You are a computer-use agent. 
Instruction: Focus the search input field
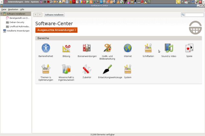coord(192,15)
